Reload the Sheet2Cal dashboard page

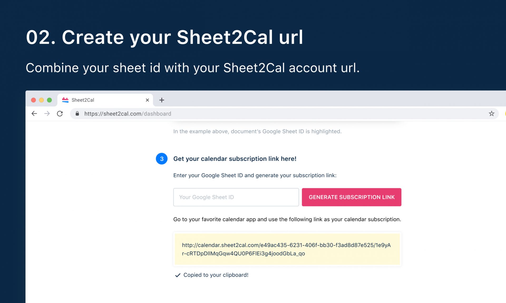(60, 114)
